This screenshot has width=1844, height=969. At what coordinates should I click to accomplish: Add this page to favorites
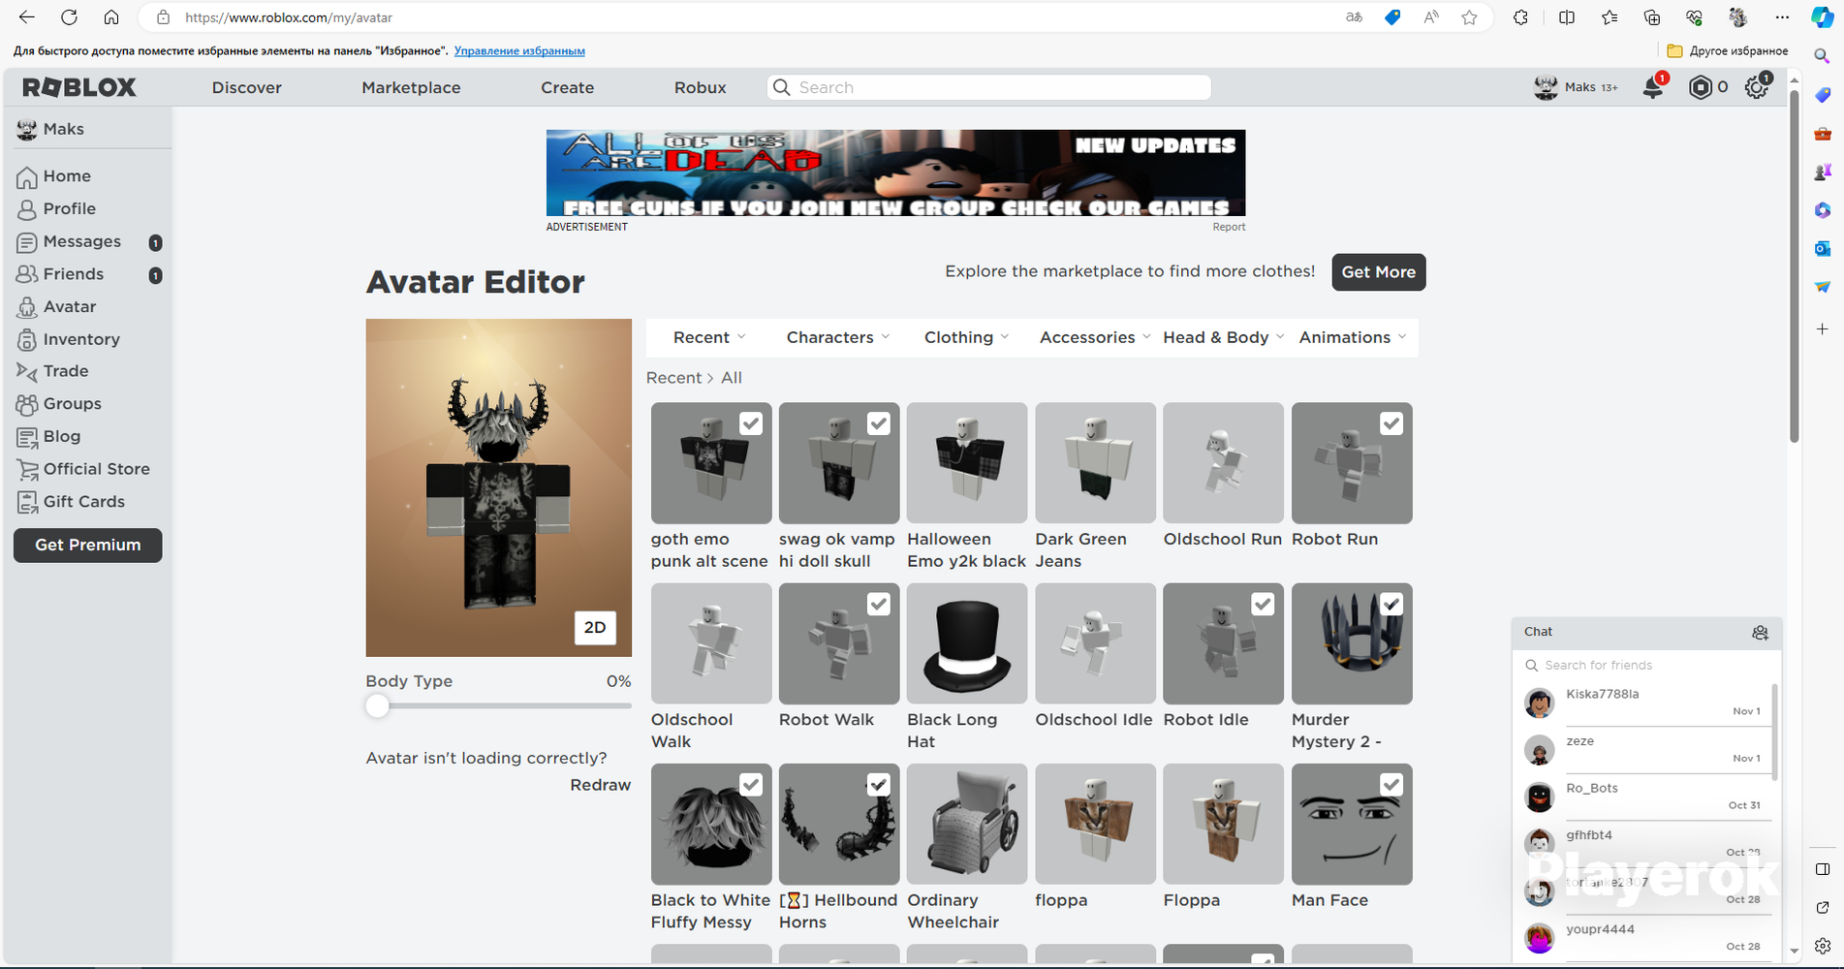[1470, 17]
